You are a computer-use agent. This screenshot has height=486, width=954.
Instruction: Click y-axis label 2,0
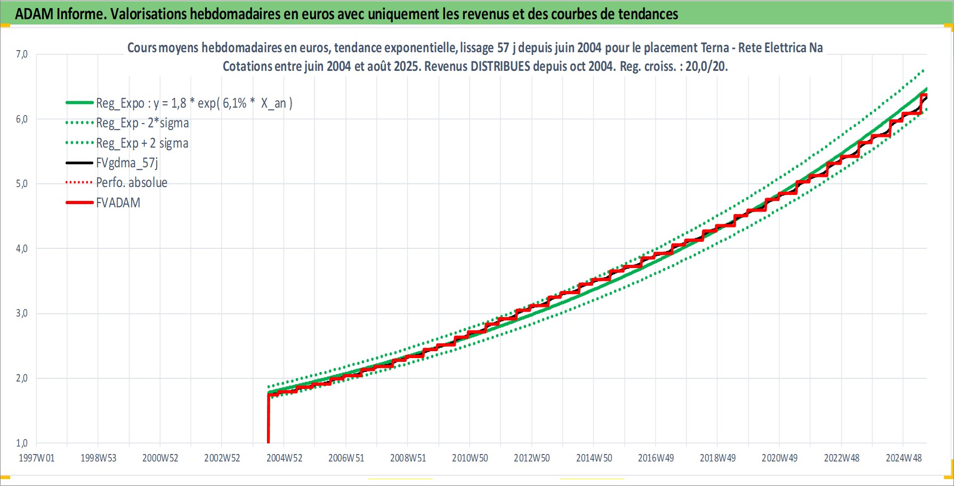[22, 378]
